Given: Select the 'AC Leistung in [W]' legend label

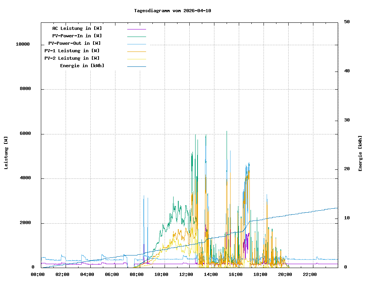Looking at the screenshot, I should [x=77, y=28].
